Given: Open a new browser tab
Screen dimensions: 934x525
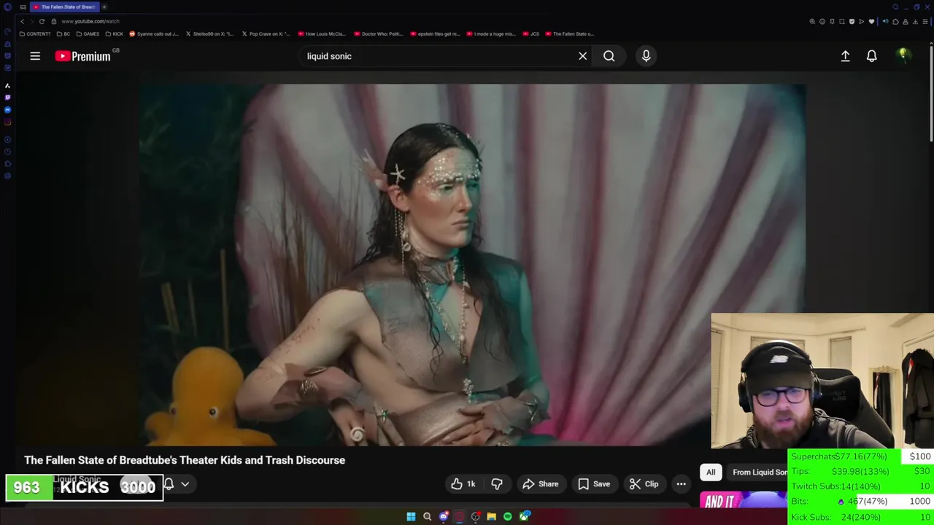Looking at the screenshot, I should click(104, 7).
